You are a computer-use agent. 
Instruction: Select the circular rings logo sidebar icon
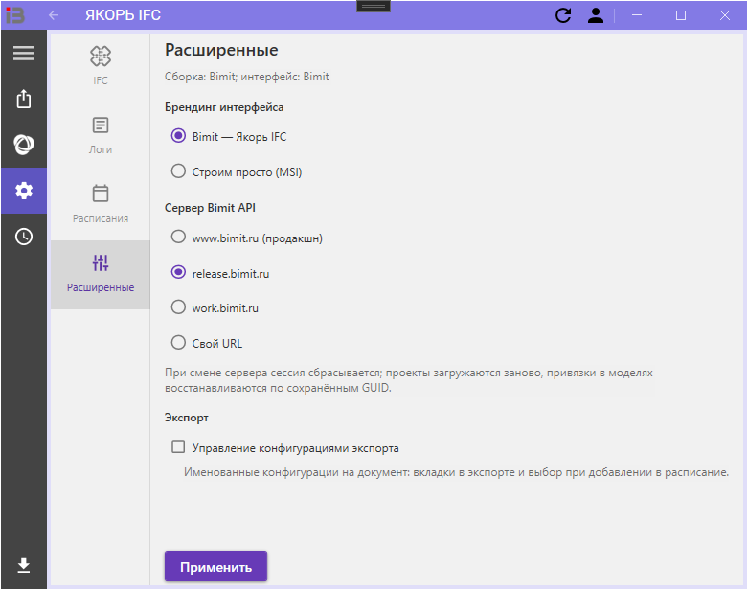point(24,145)
